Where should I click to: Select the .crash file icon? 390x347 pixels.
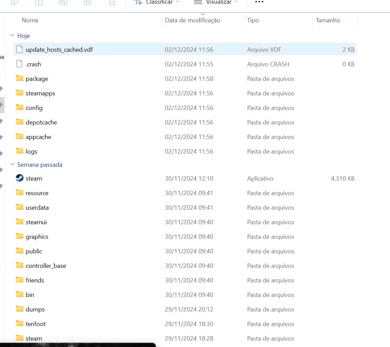[x=20, y=64]
